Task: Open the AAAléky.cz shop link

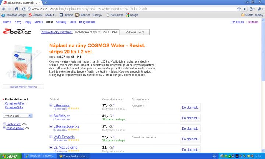Action: coord(62,116)
